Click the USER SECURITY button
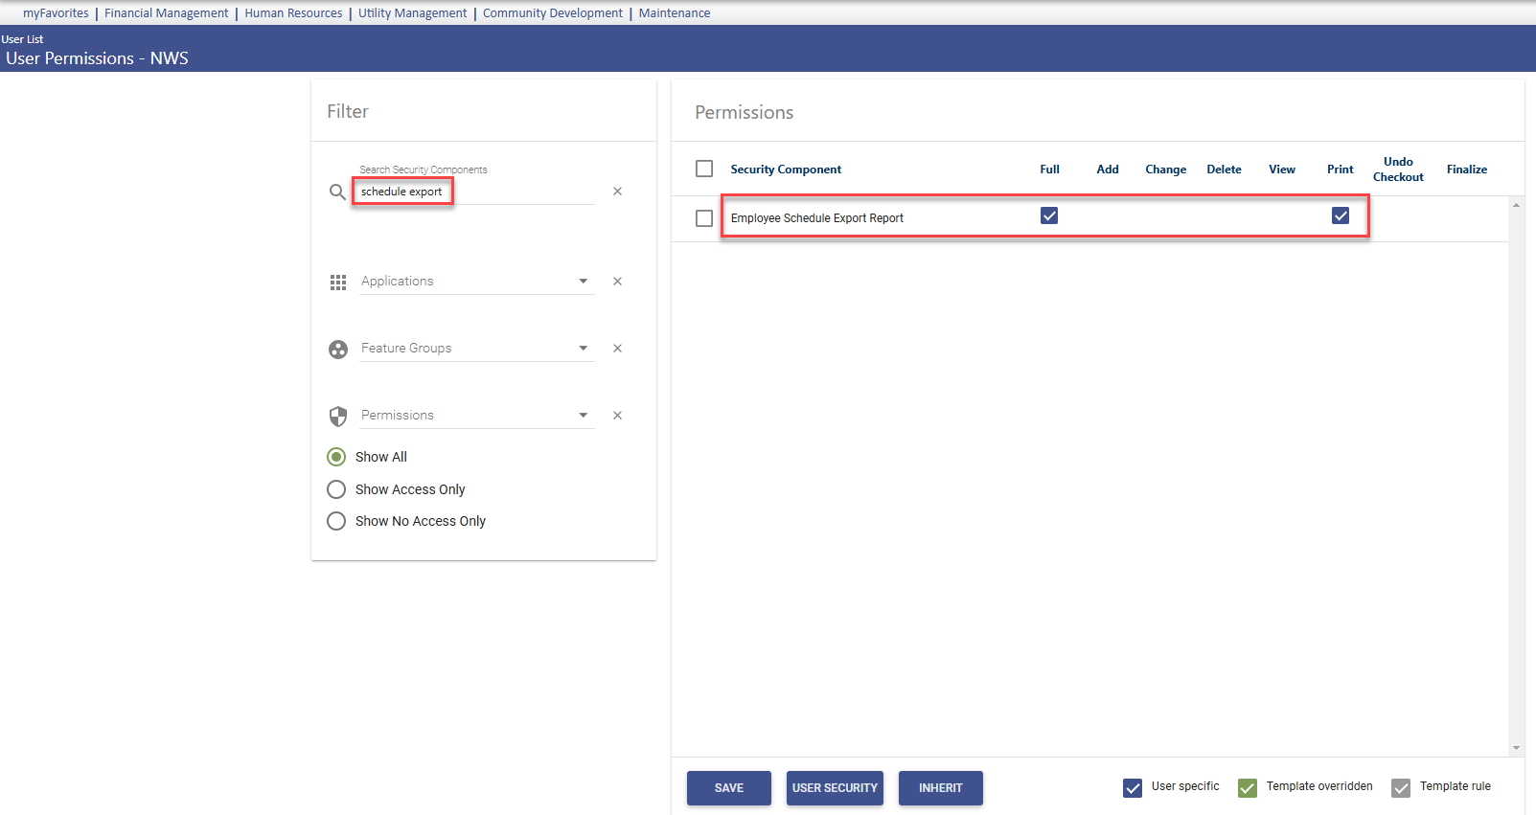Viewport: 1536px width, 815px height. (835, 788)
